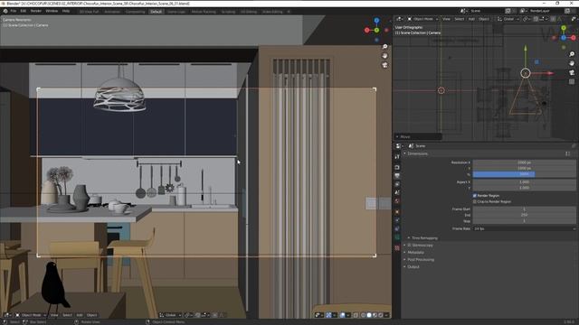Open View menu in bottom viewport header
Screen dimensions: 579x325
54,315
